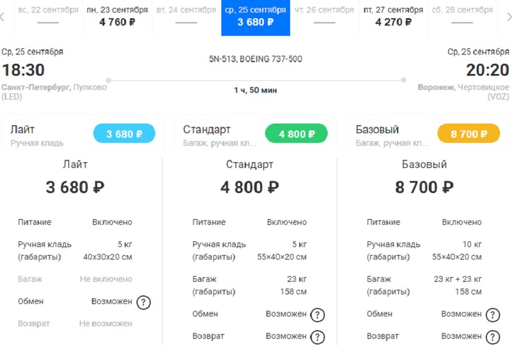Screen dimensions: 512x345
Task: Click help icon next to Базовый Обмен
Action: [493, 315]
